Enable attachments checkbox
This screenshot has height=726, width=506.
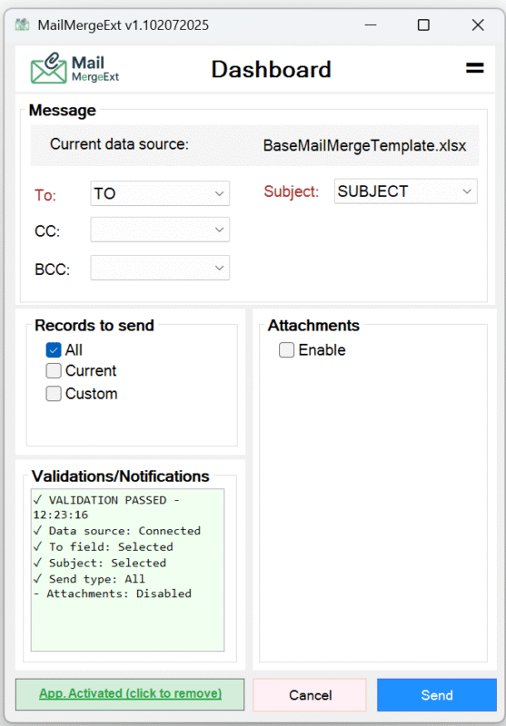pyautogui.click(x=286, y=350)
